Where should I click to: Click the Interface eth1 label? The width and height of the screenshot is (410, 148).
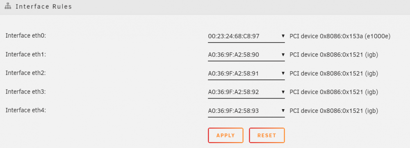point(25,54)
